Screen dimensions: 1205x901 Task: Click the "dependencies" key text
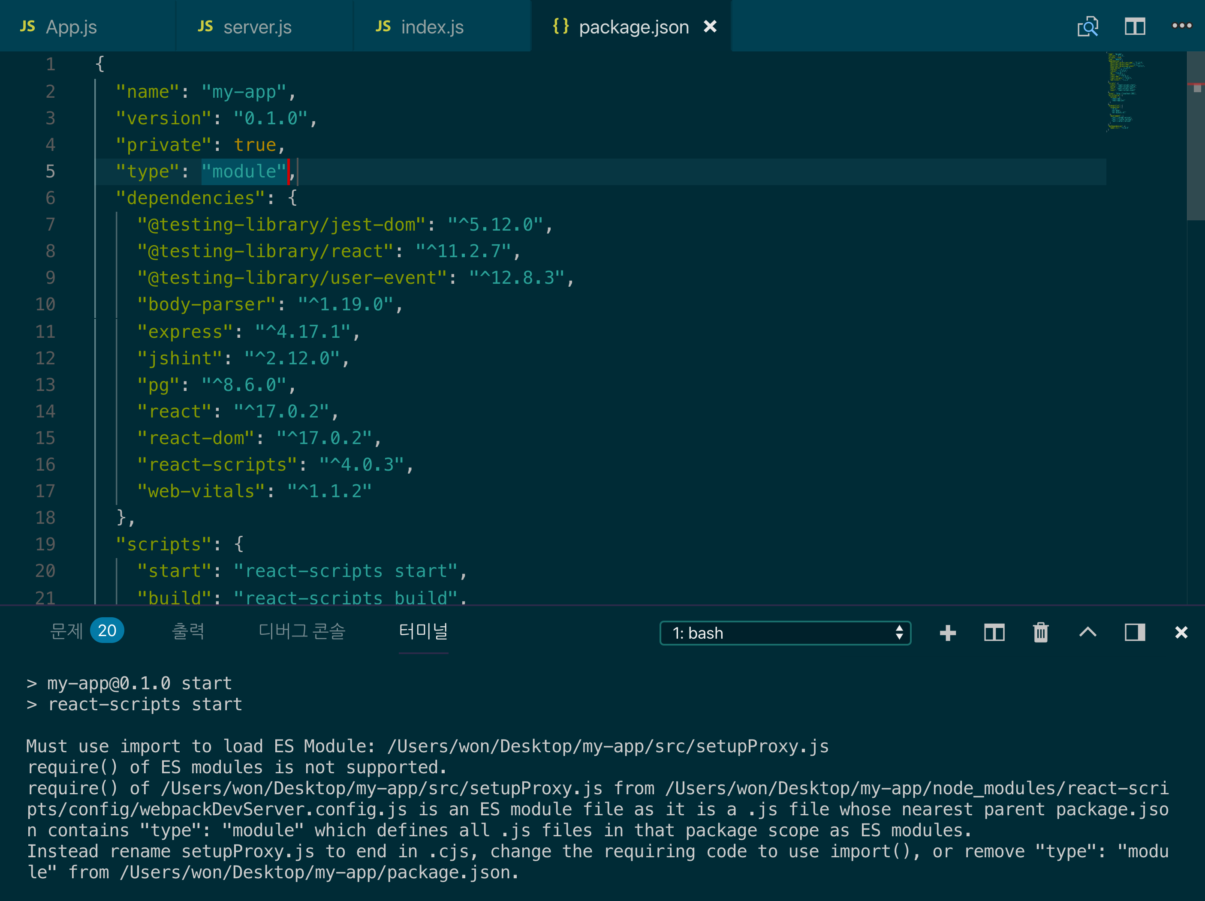point(190,198)
